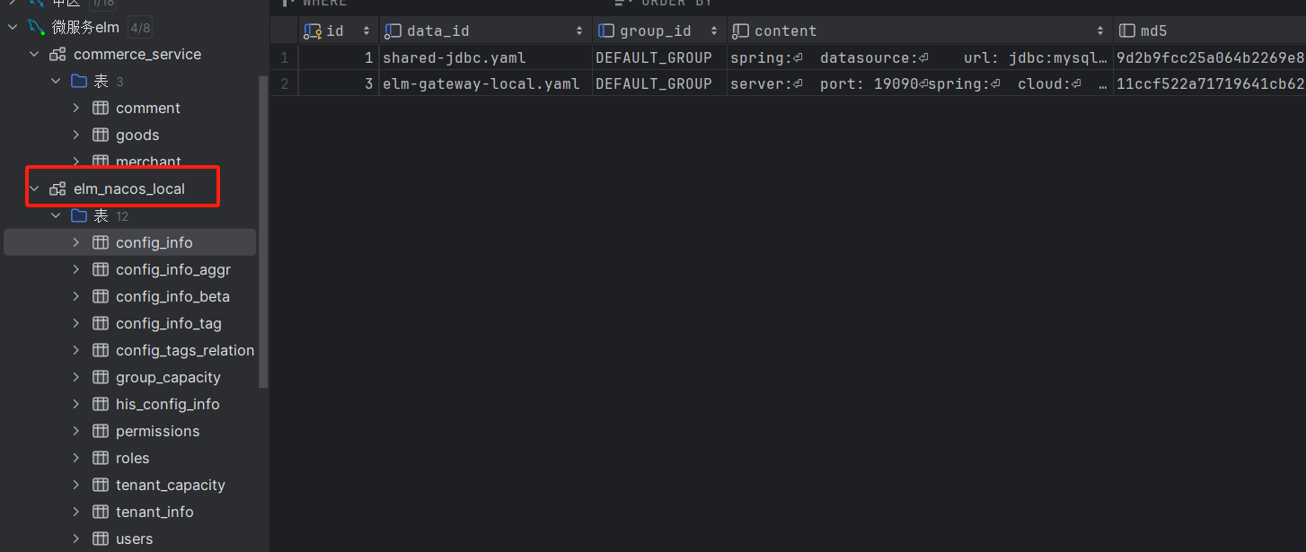Click the column icon in group_id header
1306x552 pixels.
pyautogui.click(x=606, y=31)
